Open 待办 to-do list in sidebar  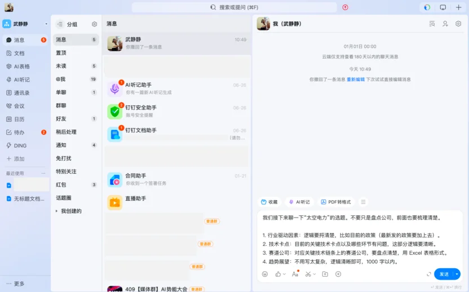25,132
